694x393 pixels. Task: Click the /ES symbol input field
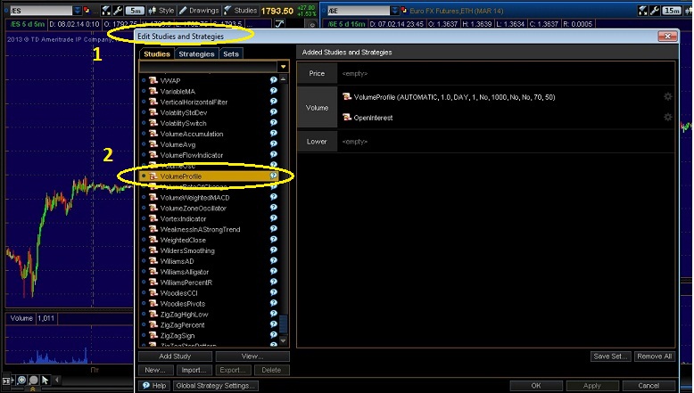coord(41,10)
